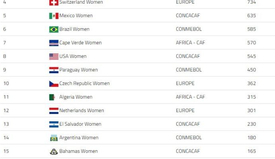Open the Mexico Women team link

click(x=76, y=16)
